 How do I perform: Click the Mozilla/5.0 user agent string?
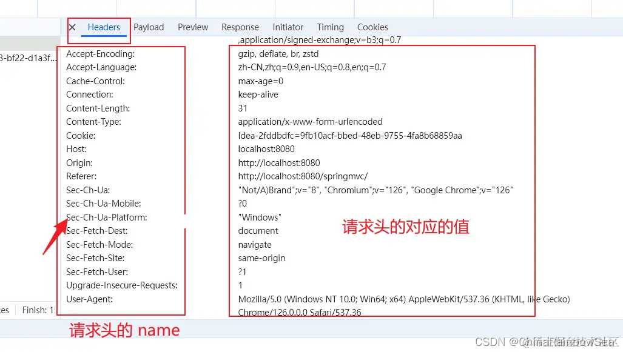click(404, 306)
